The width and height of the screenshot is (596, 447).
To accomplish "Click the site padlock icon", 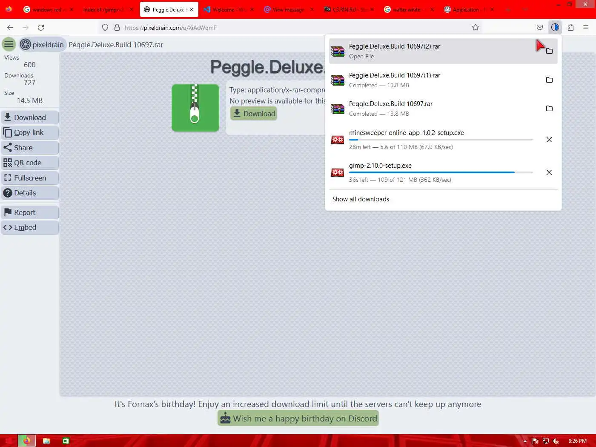I will click(x=117, y=27).
